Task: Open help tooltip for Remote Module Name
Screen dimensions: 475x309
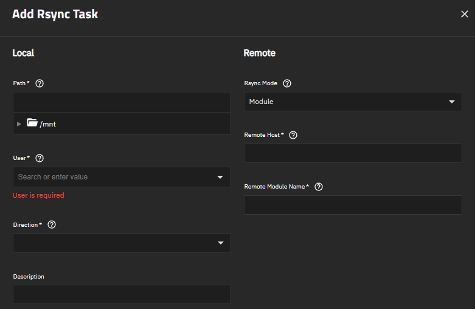Action: pyautogui.click(x=318, y=187)
